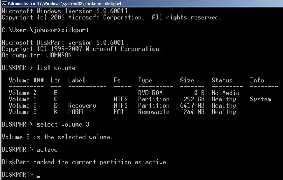
Task: Click the 'FAT' file system entry
Action: click(119, 112)
